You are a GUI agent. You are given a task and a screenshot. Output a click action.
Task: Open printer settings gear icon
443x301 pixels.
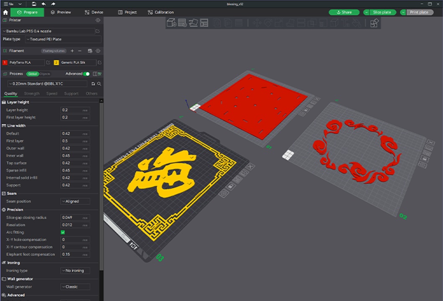[x=98, y=20]
